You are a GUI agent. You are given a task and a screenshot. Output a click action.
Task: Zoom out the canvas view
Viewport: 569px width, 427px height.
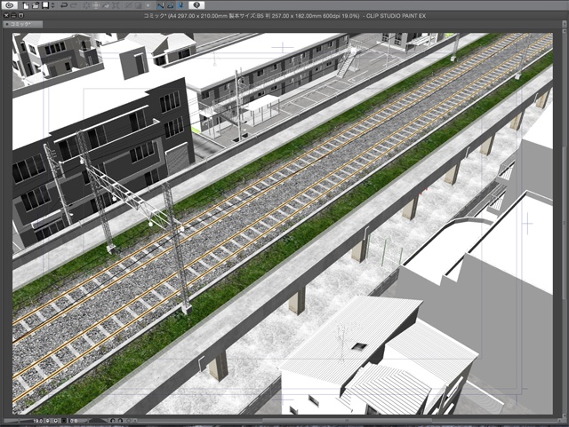[x=47, y=421]
